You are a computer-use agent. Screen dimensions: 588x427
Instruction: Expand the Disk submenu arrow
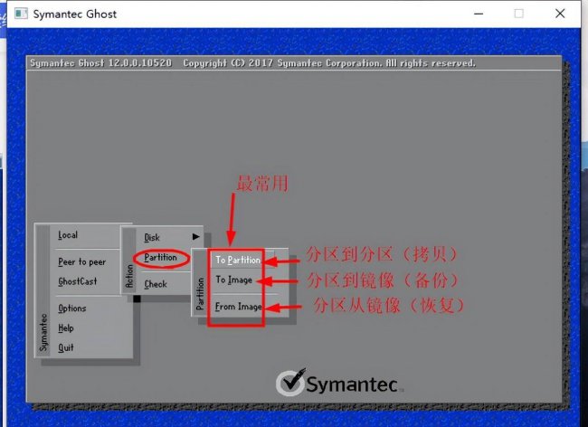click(195, 236)
